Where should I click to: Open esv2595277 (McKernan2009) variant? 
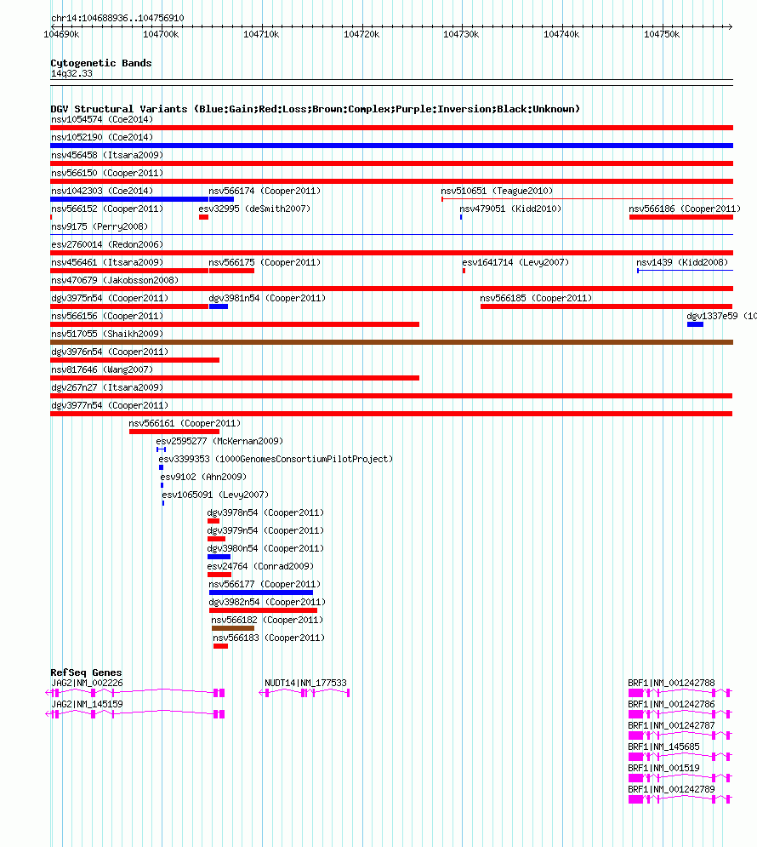[219, 441]
